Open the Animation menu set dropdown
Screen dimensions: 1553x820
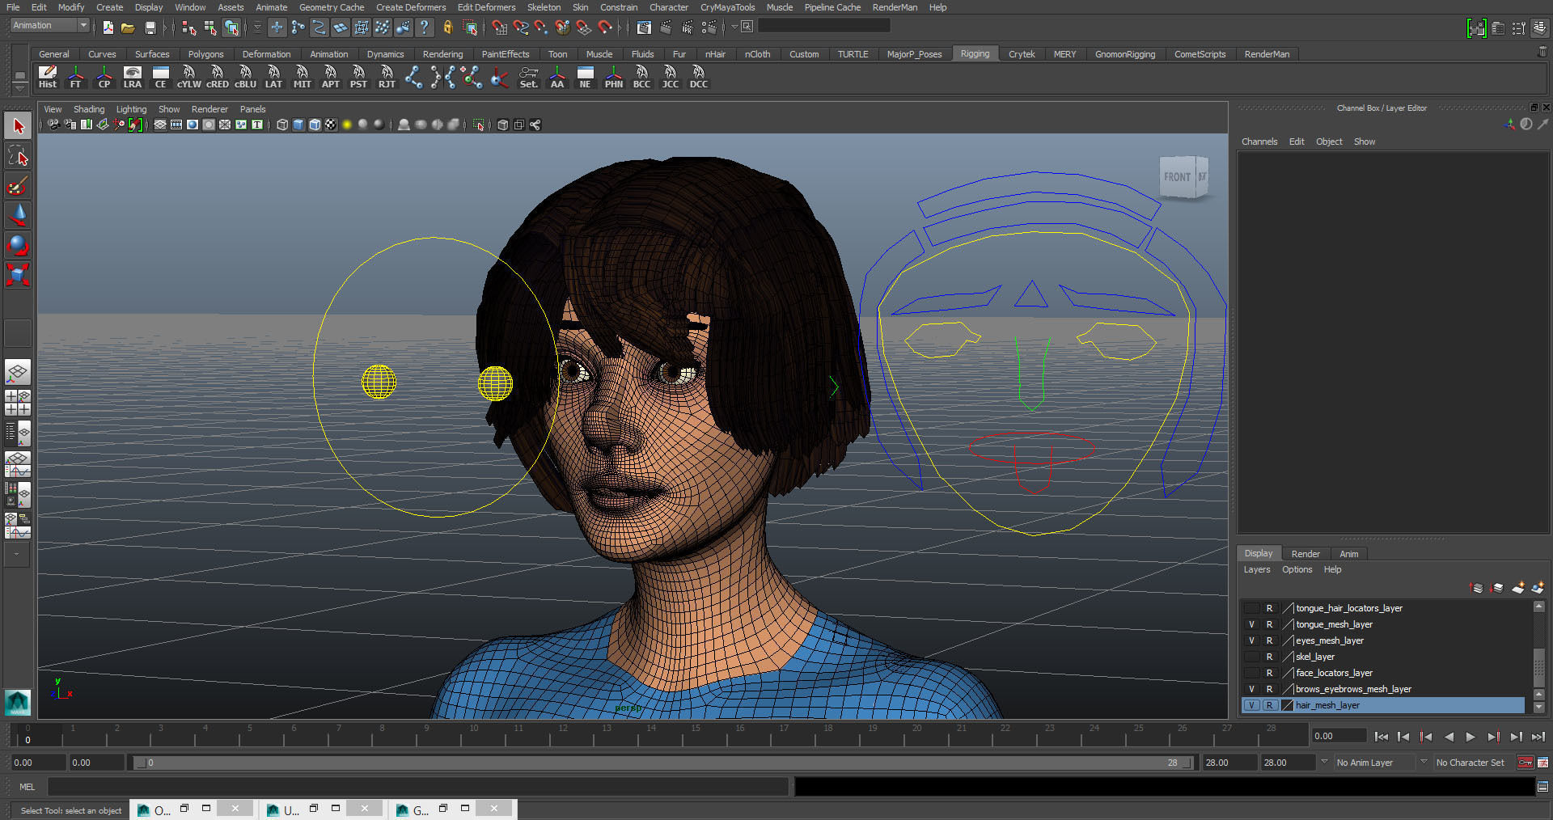(x=49, y=26)
